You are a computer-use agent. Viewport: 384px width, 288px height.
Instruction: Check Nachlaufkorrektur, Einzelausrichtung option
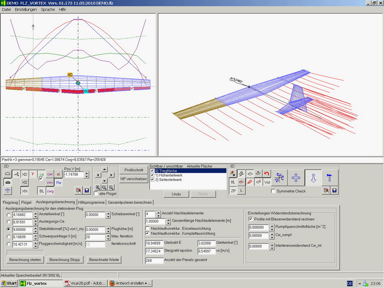pos(147,228)
